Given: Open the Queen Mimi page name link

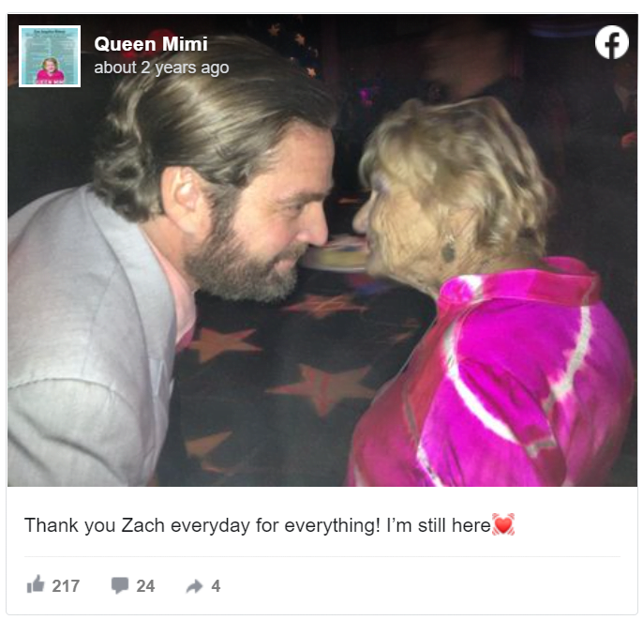Looking at the screenshot, I should click(151, 44).
